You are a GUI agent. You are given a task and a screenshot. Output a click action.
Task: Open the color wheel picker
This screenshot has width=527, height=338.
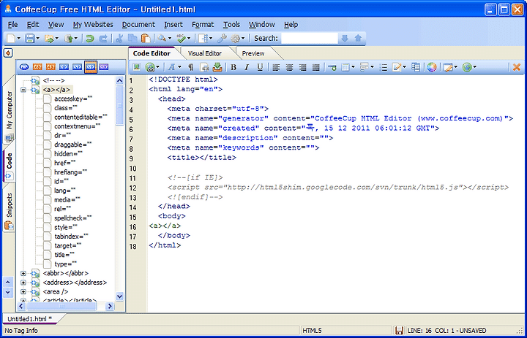pos(432,67)
